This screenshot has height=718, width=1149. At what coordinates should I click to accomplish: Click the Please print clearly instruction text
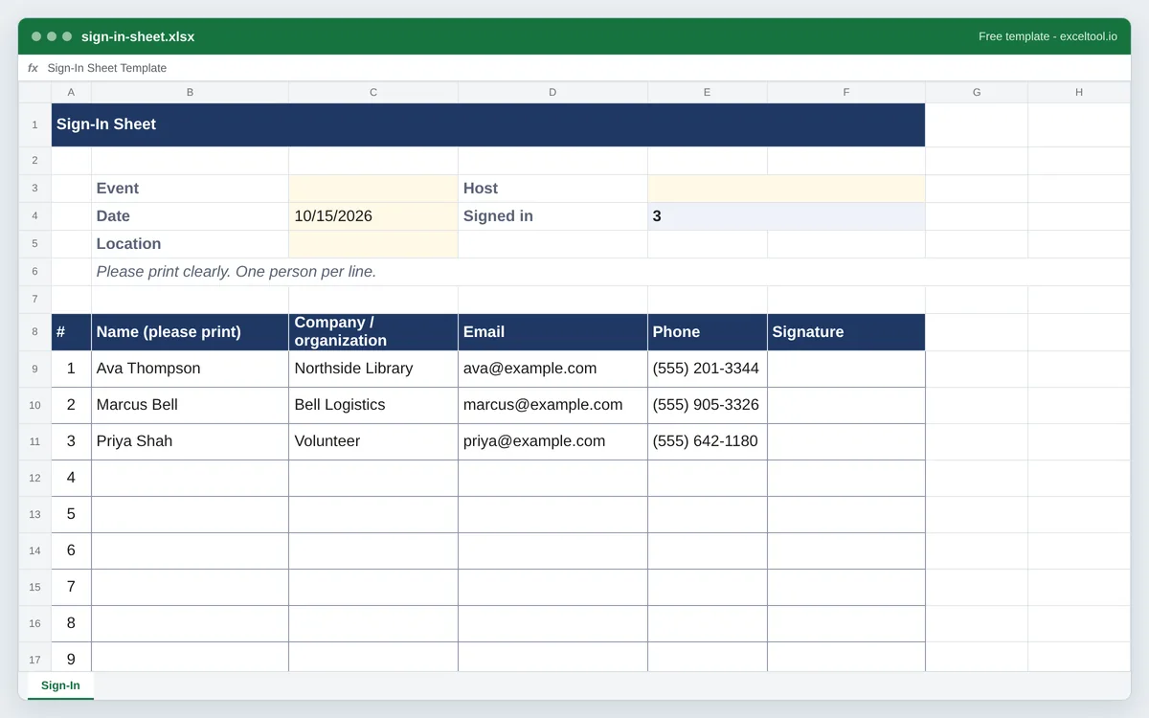point(237,272)
